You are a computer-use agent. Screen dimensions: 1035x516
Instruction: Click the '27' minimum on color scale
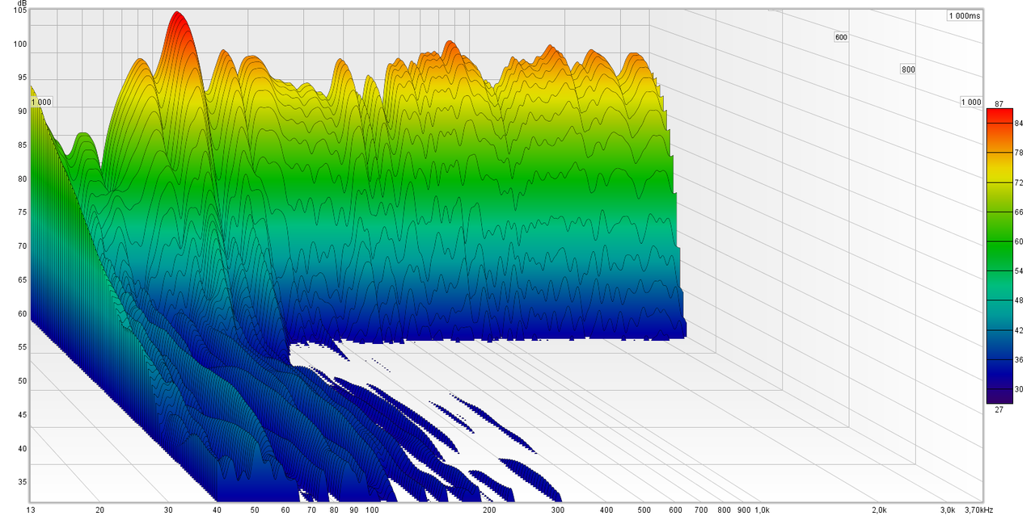point(999,409)
